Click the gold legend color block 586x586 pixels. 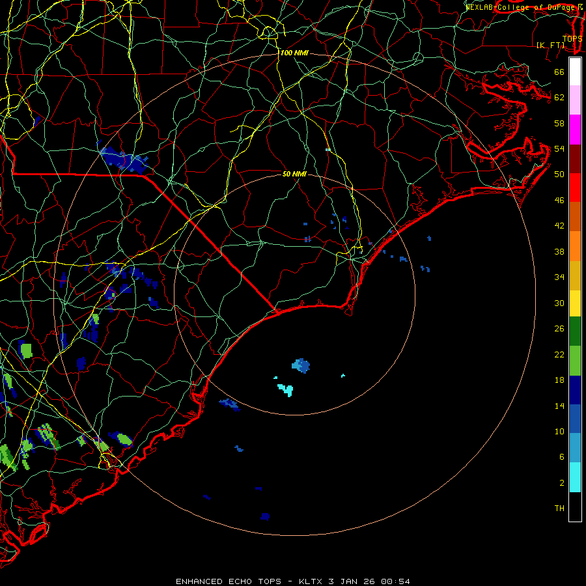[x=575, y=275]
